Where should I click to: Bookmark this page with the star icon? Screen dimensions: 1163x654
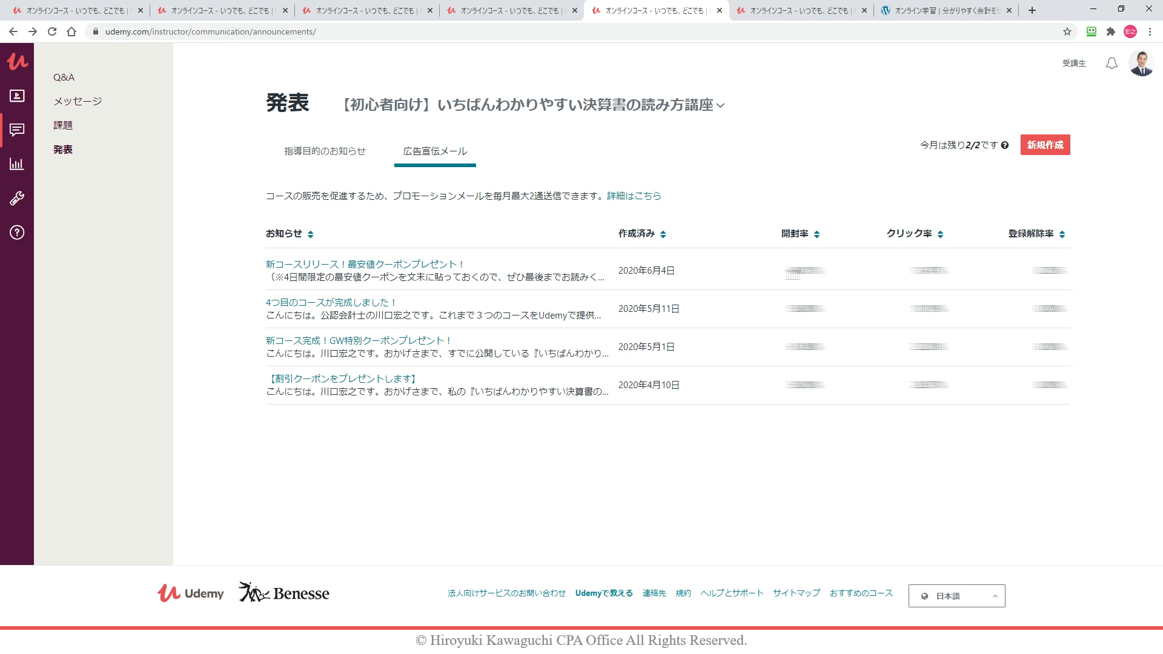coord(1067,31)
